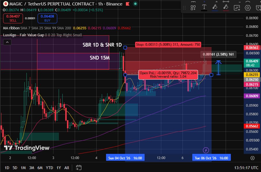Screen dimensions: 261x172
Task: Click the SND 15M text label
Action: (x=100, y=58)
